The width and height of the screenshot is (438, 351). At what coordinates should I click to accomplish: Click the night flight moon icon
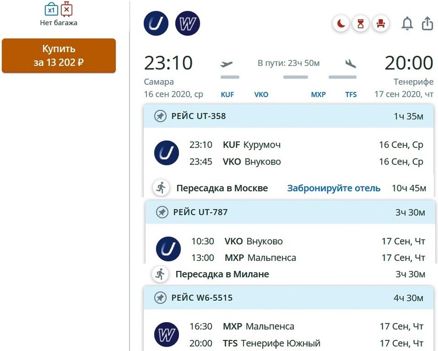pos(340,24)
